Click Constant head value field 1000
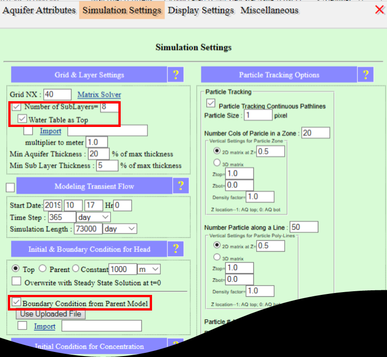Viewport: 387px width, 357px height. point(123,269)
